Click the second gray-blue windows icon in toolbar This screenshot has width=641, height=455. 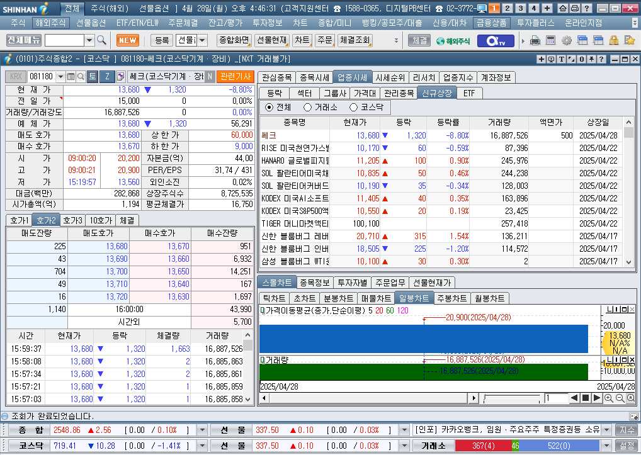pos(598,40)
